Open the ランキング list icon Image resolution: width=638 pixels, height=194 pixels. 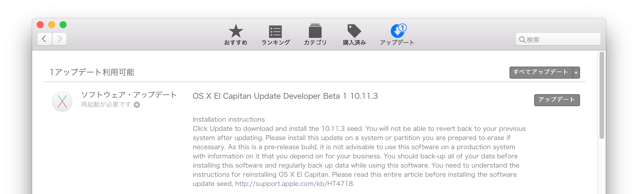(275, 32)
